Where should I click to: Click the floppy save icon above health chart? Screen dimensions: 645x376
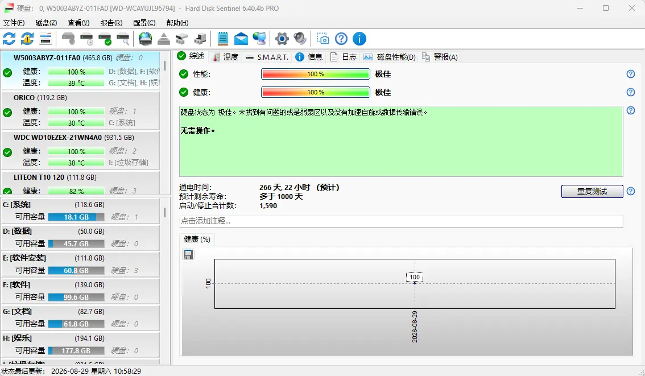(x=188, y=254)
